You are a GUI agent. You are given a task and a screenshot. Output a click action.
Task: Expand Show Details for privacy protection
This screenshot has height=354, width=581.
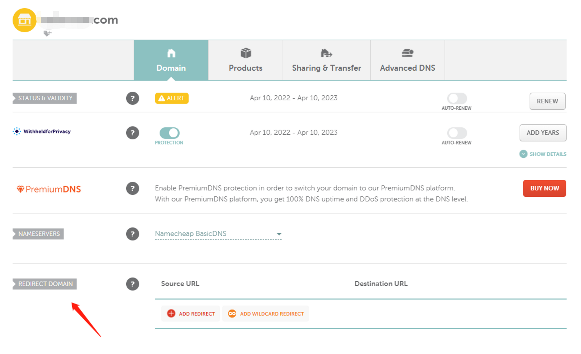[x=543, y=154]
